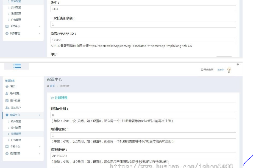Collapse the 配置中心 menu via its chevron
Image resolution: width=253 pixels, height=168 pixels.
click(39, 115)
